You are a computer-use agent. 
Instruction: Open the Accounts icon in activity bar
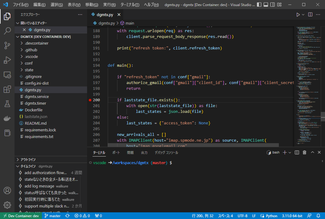pyautogui.click(x=7, y=190)
